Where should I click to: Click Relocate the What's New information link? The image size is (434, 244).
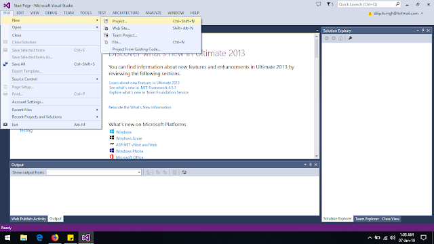coord(140,107)
